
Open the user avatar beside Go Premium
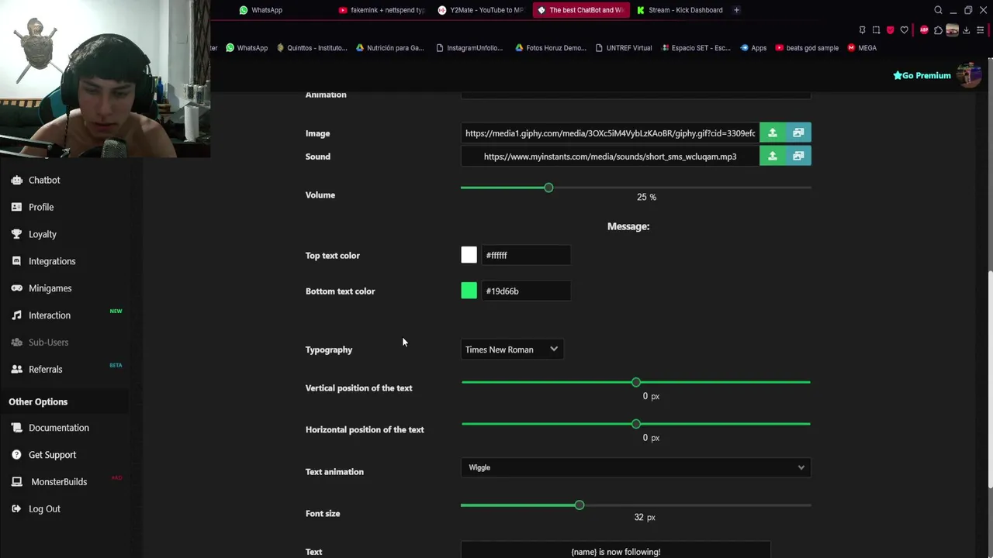point(969,75)
